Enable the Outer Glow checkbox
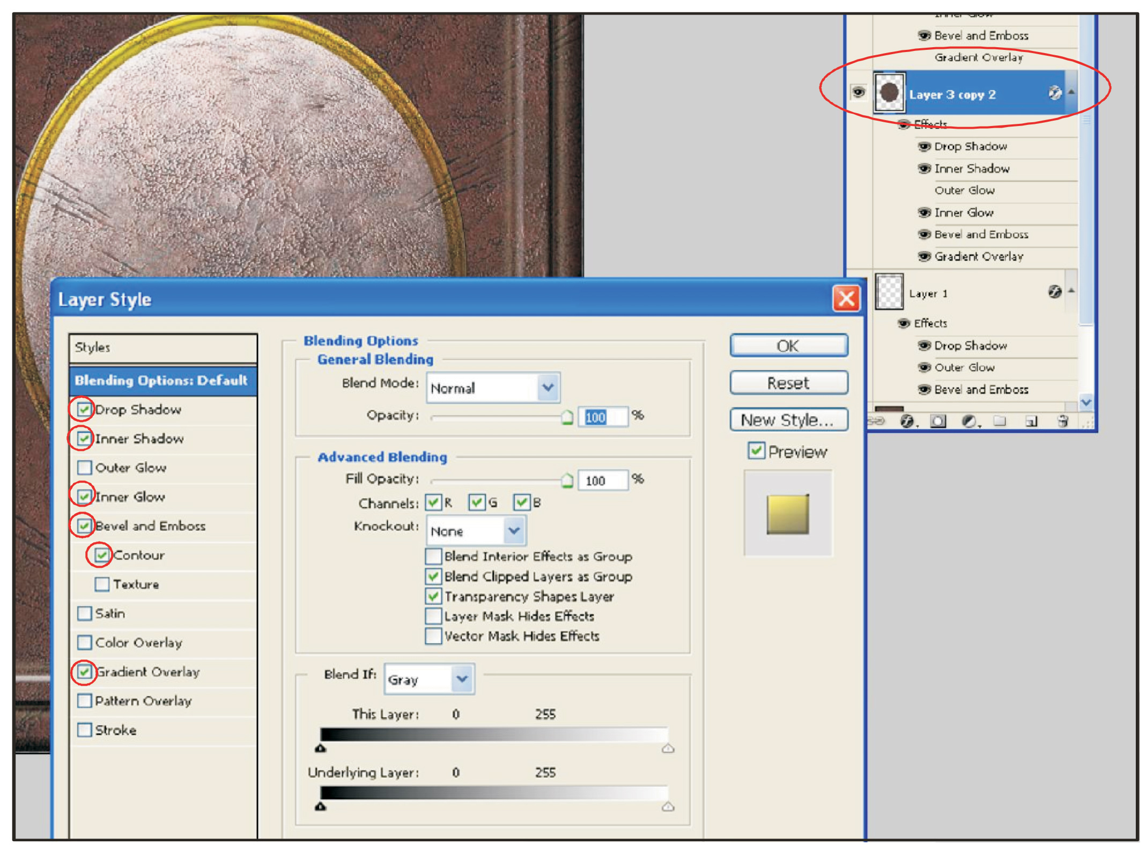The image size is (1146, 852). (x=84, y=468)
